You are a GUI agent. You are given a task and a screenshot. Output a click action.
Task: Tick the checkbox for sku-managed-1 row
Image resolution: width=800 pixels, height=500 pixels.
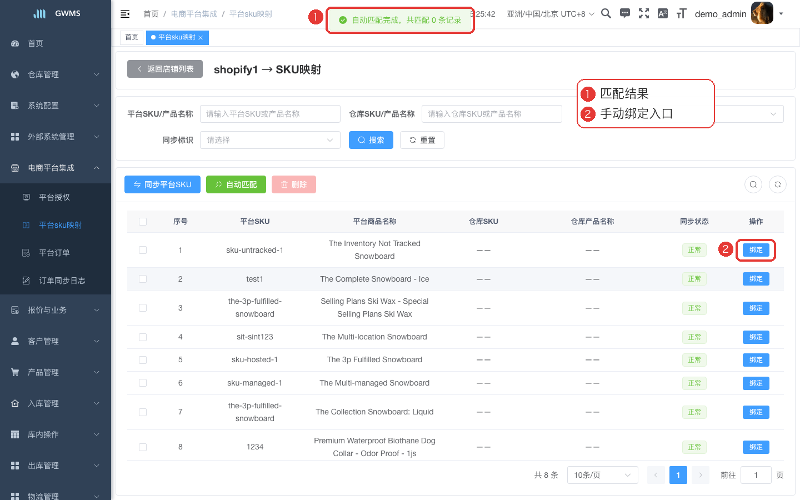pos(143,383)
